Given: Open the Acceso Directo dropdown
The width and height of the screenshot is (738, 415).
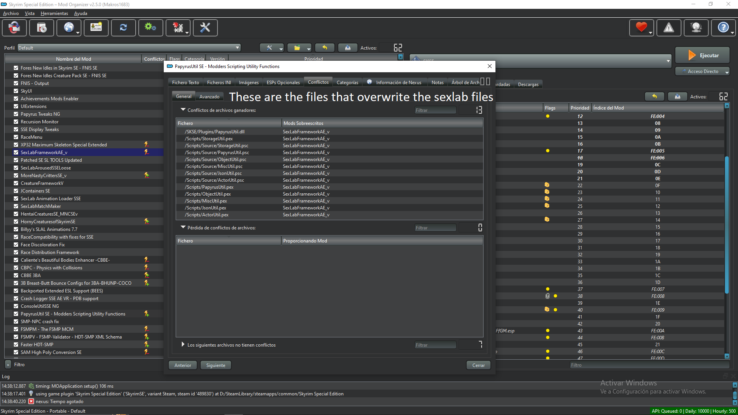Looking at the screenshot, I should click(x=702, y=71).
